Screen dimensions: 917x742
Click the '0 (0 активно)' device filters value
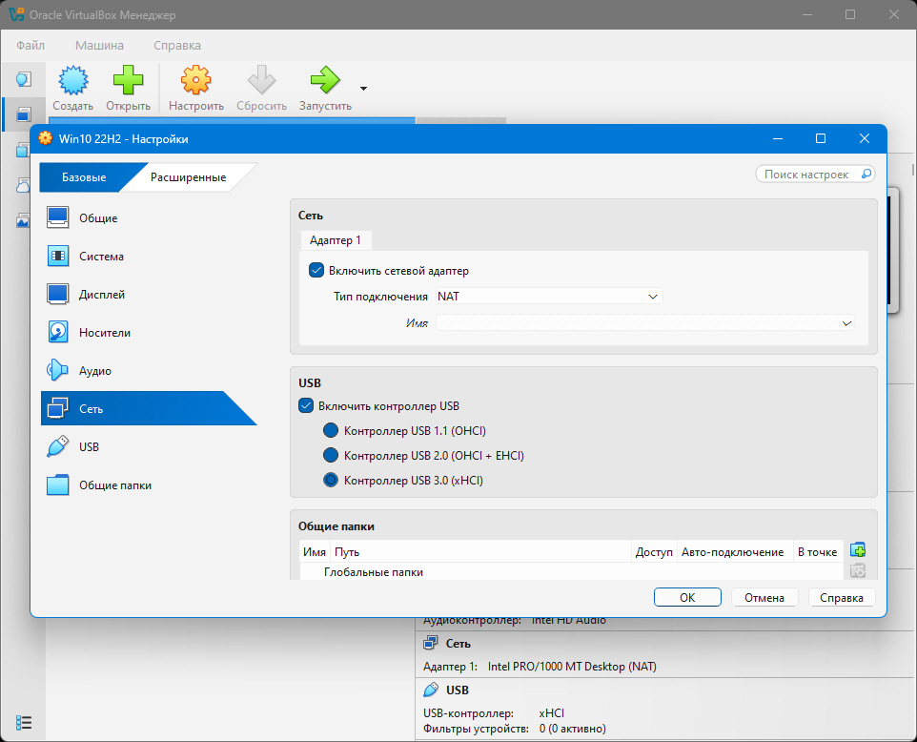point(573,729)
